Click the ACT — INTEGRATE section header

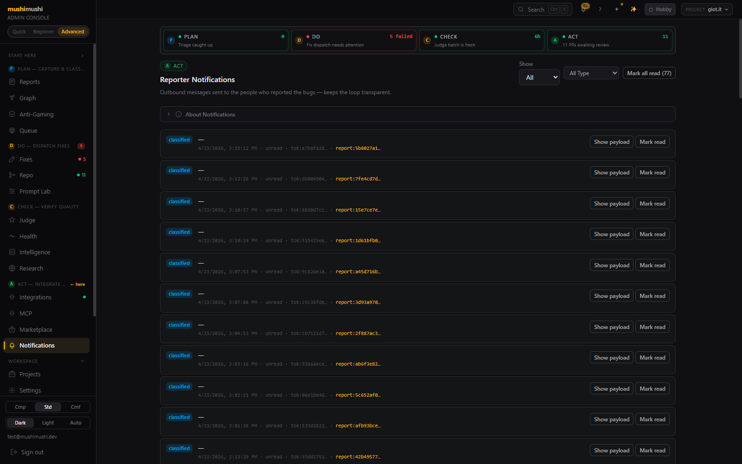pos(46,284)
